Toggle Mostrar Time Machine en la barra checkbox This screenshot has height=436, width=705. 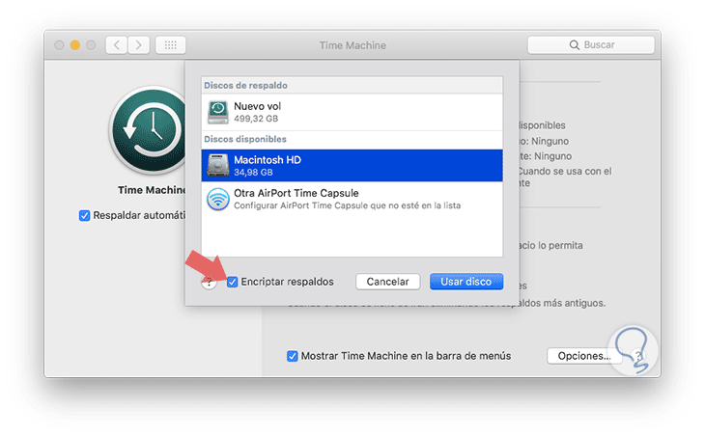293,356
